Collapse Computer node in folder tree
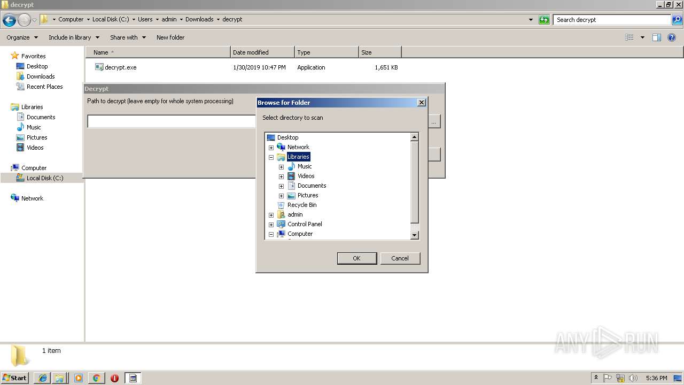 pos(271,234)
